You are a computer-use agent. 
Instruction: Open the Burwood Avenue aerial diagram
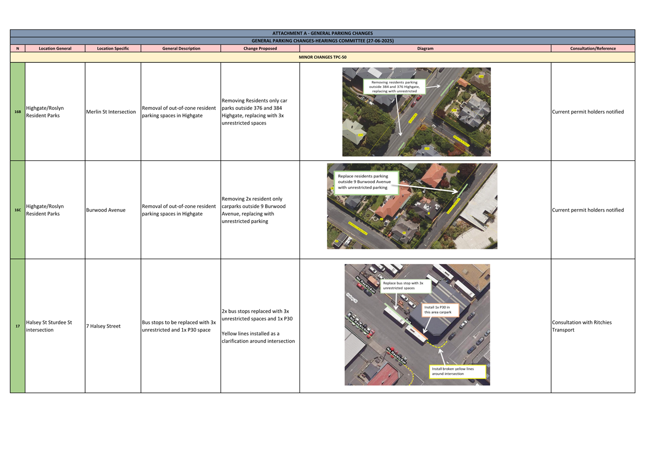(412, 206)
